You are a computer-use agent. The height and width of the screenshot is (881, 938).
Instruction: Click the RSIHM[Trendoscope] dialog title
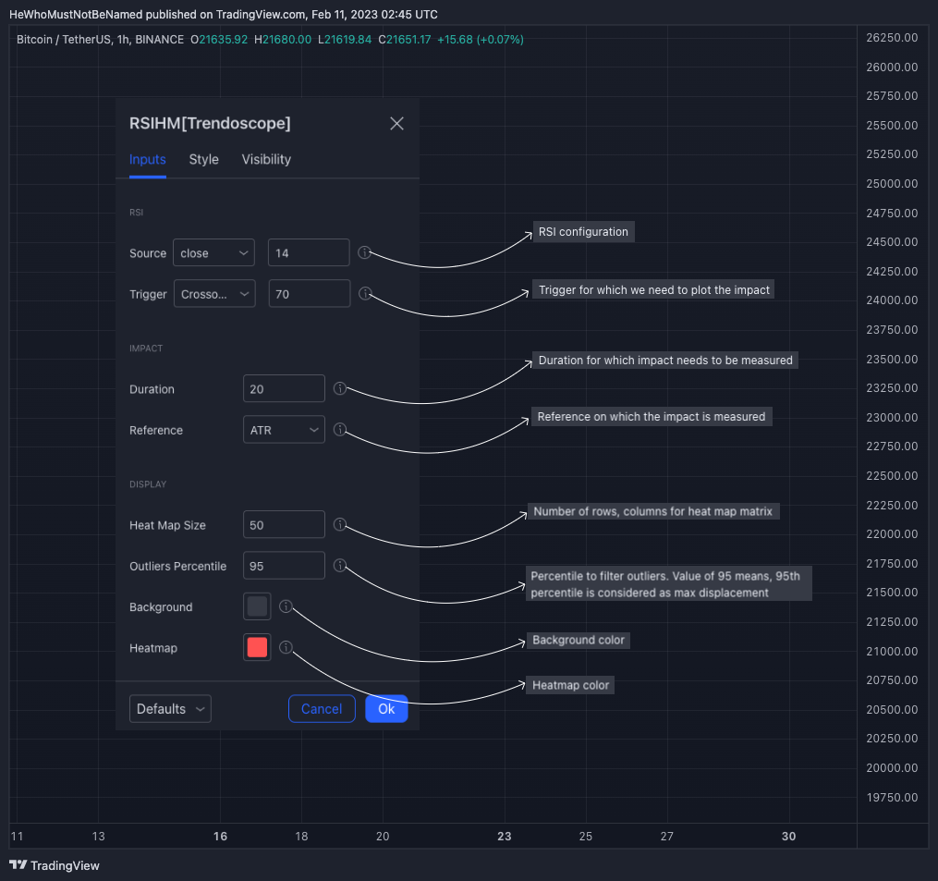tap(210, 123)
